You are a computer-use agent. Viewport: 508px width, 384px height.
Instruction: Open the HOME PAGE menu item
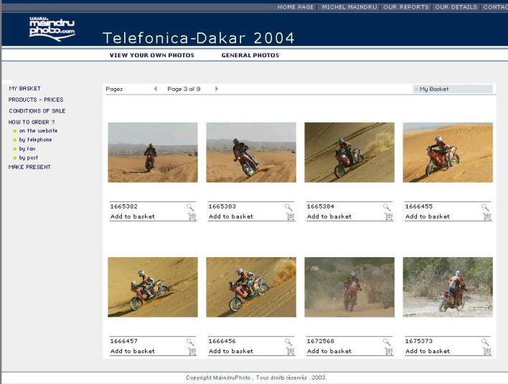click(x=296, y=7)
